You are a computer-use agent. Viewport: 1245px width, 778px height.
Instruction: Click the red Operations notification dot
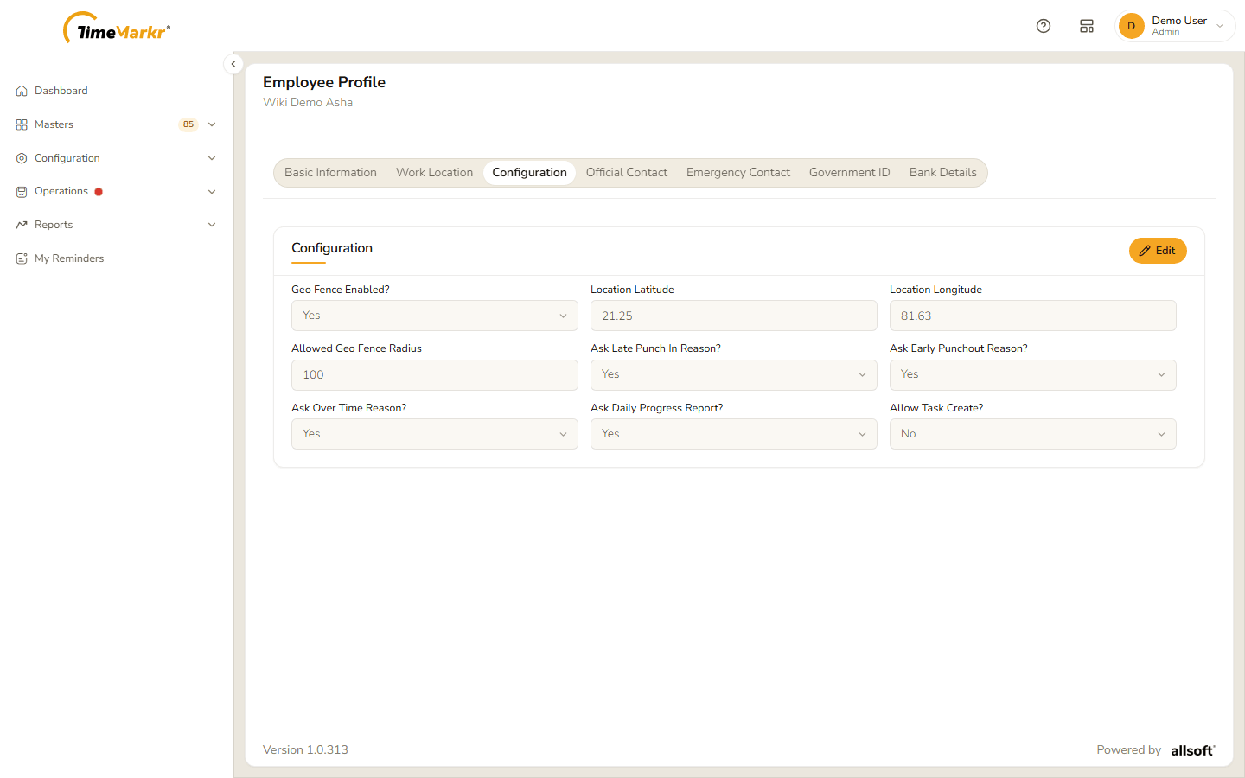coord(99,192)
